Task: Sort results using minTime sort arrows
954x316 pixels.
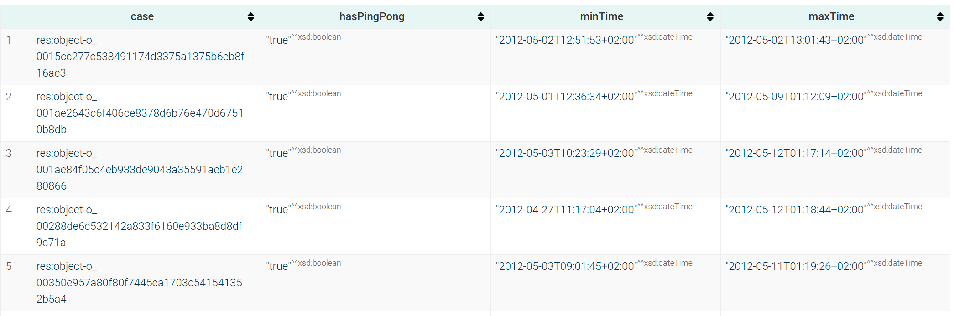Action: [x=710, y=17]
